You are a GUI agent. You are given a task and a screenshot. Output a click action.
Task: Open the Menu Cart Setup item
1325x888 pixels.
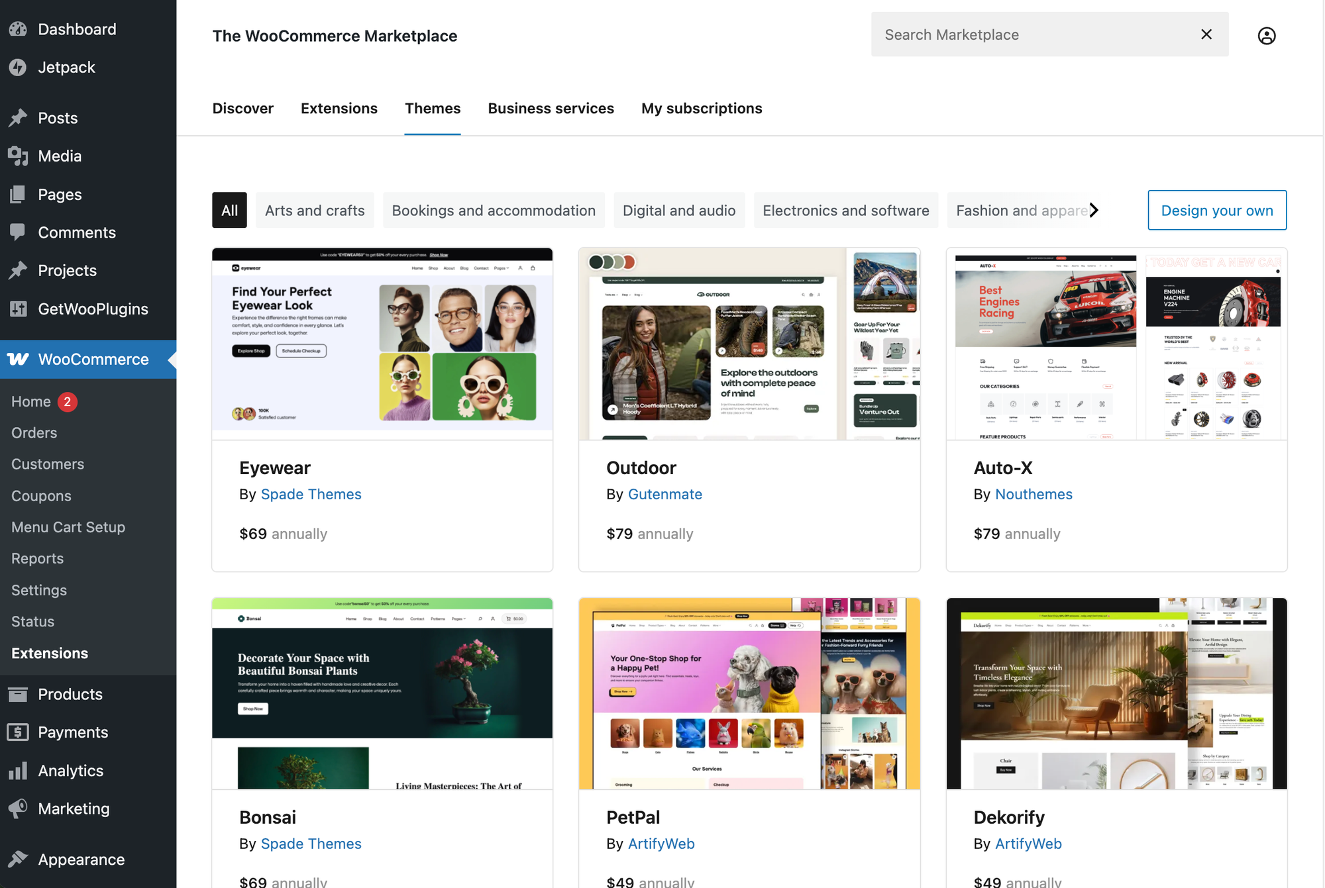tap(68, 527)
